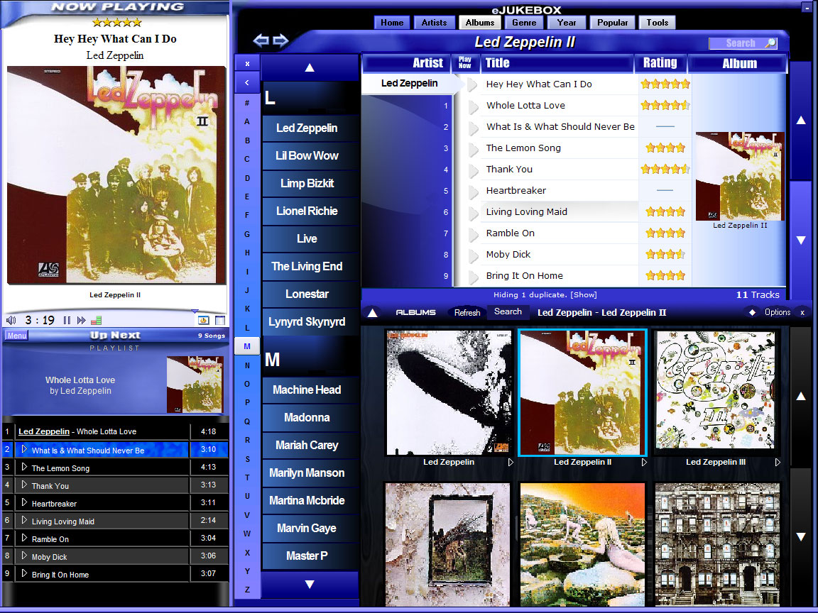The image size is (818, 613).
Task: Switch to the Artists tab
Action: pyautogui.click(x=434, y=23)
